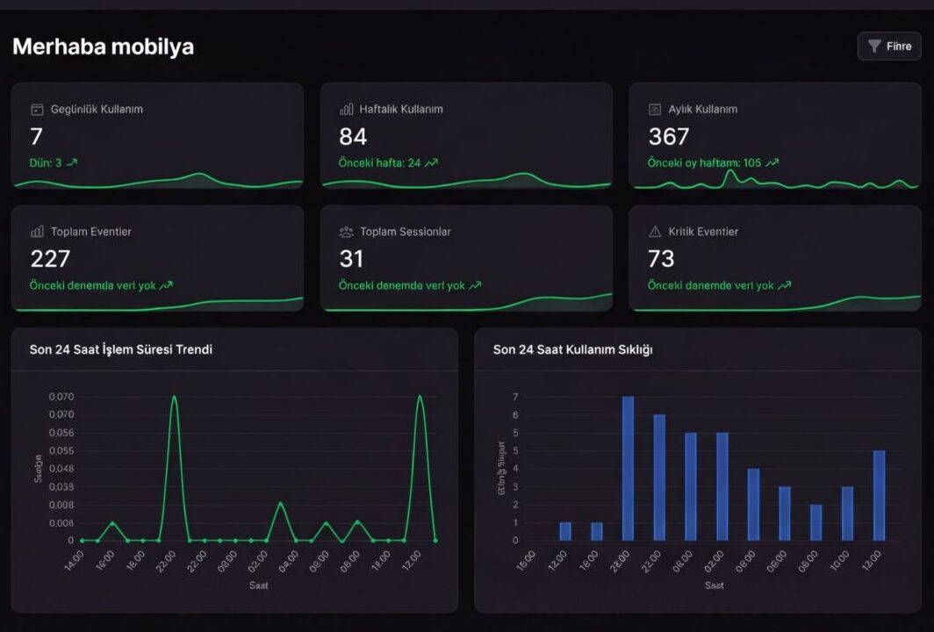Image resolution: width=934 pixels, height=632 pixels.
Task: Click the trend arrow next to Dün: 3
Action: click(72, 162)
